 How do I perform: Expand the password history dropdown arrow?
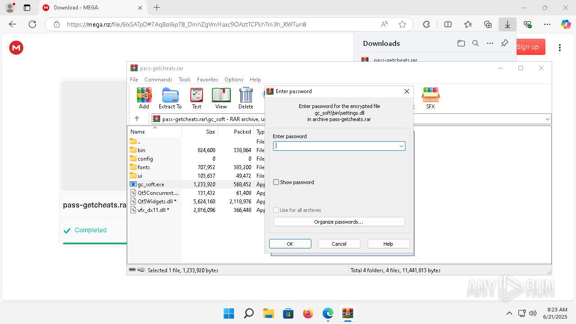[x=401, y=146]
